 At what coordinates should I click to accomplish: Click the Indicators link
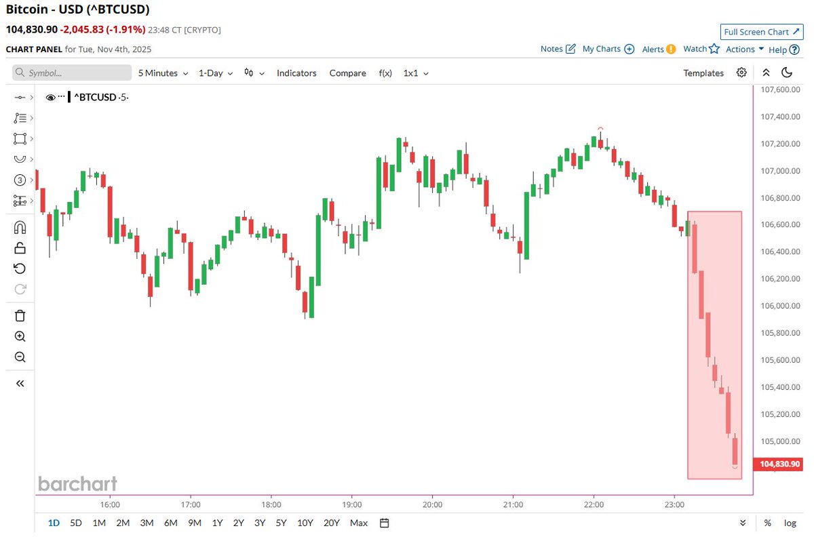click(x=296, y=73)
